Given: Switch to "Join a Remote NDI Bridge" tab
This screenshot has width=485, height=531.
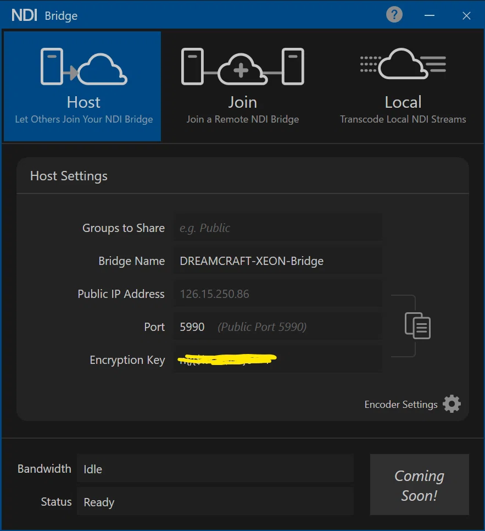Looking at the screenshot, I should pyautogui.click(x=242, y=119).
